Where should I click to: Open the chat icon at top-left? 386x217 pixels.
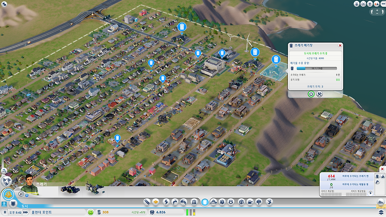tap(4, 4)
